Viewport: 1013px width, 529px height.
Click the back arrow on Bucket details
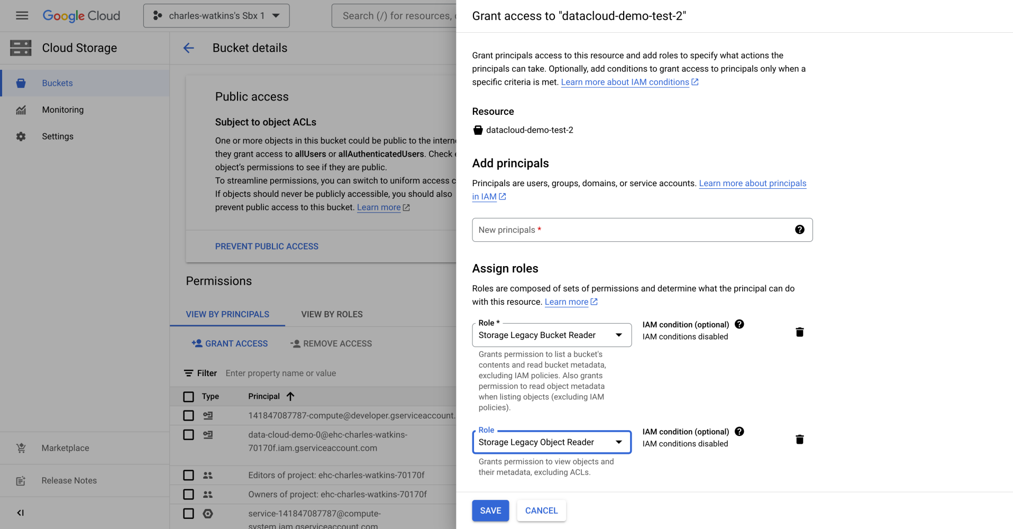[189, 48]
